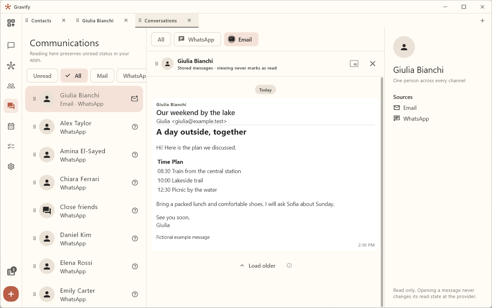
Task: Click the red plus create button
Action: [11, 294]
